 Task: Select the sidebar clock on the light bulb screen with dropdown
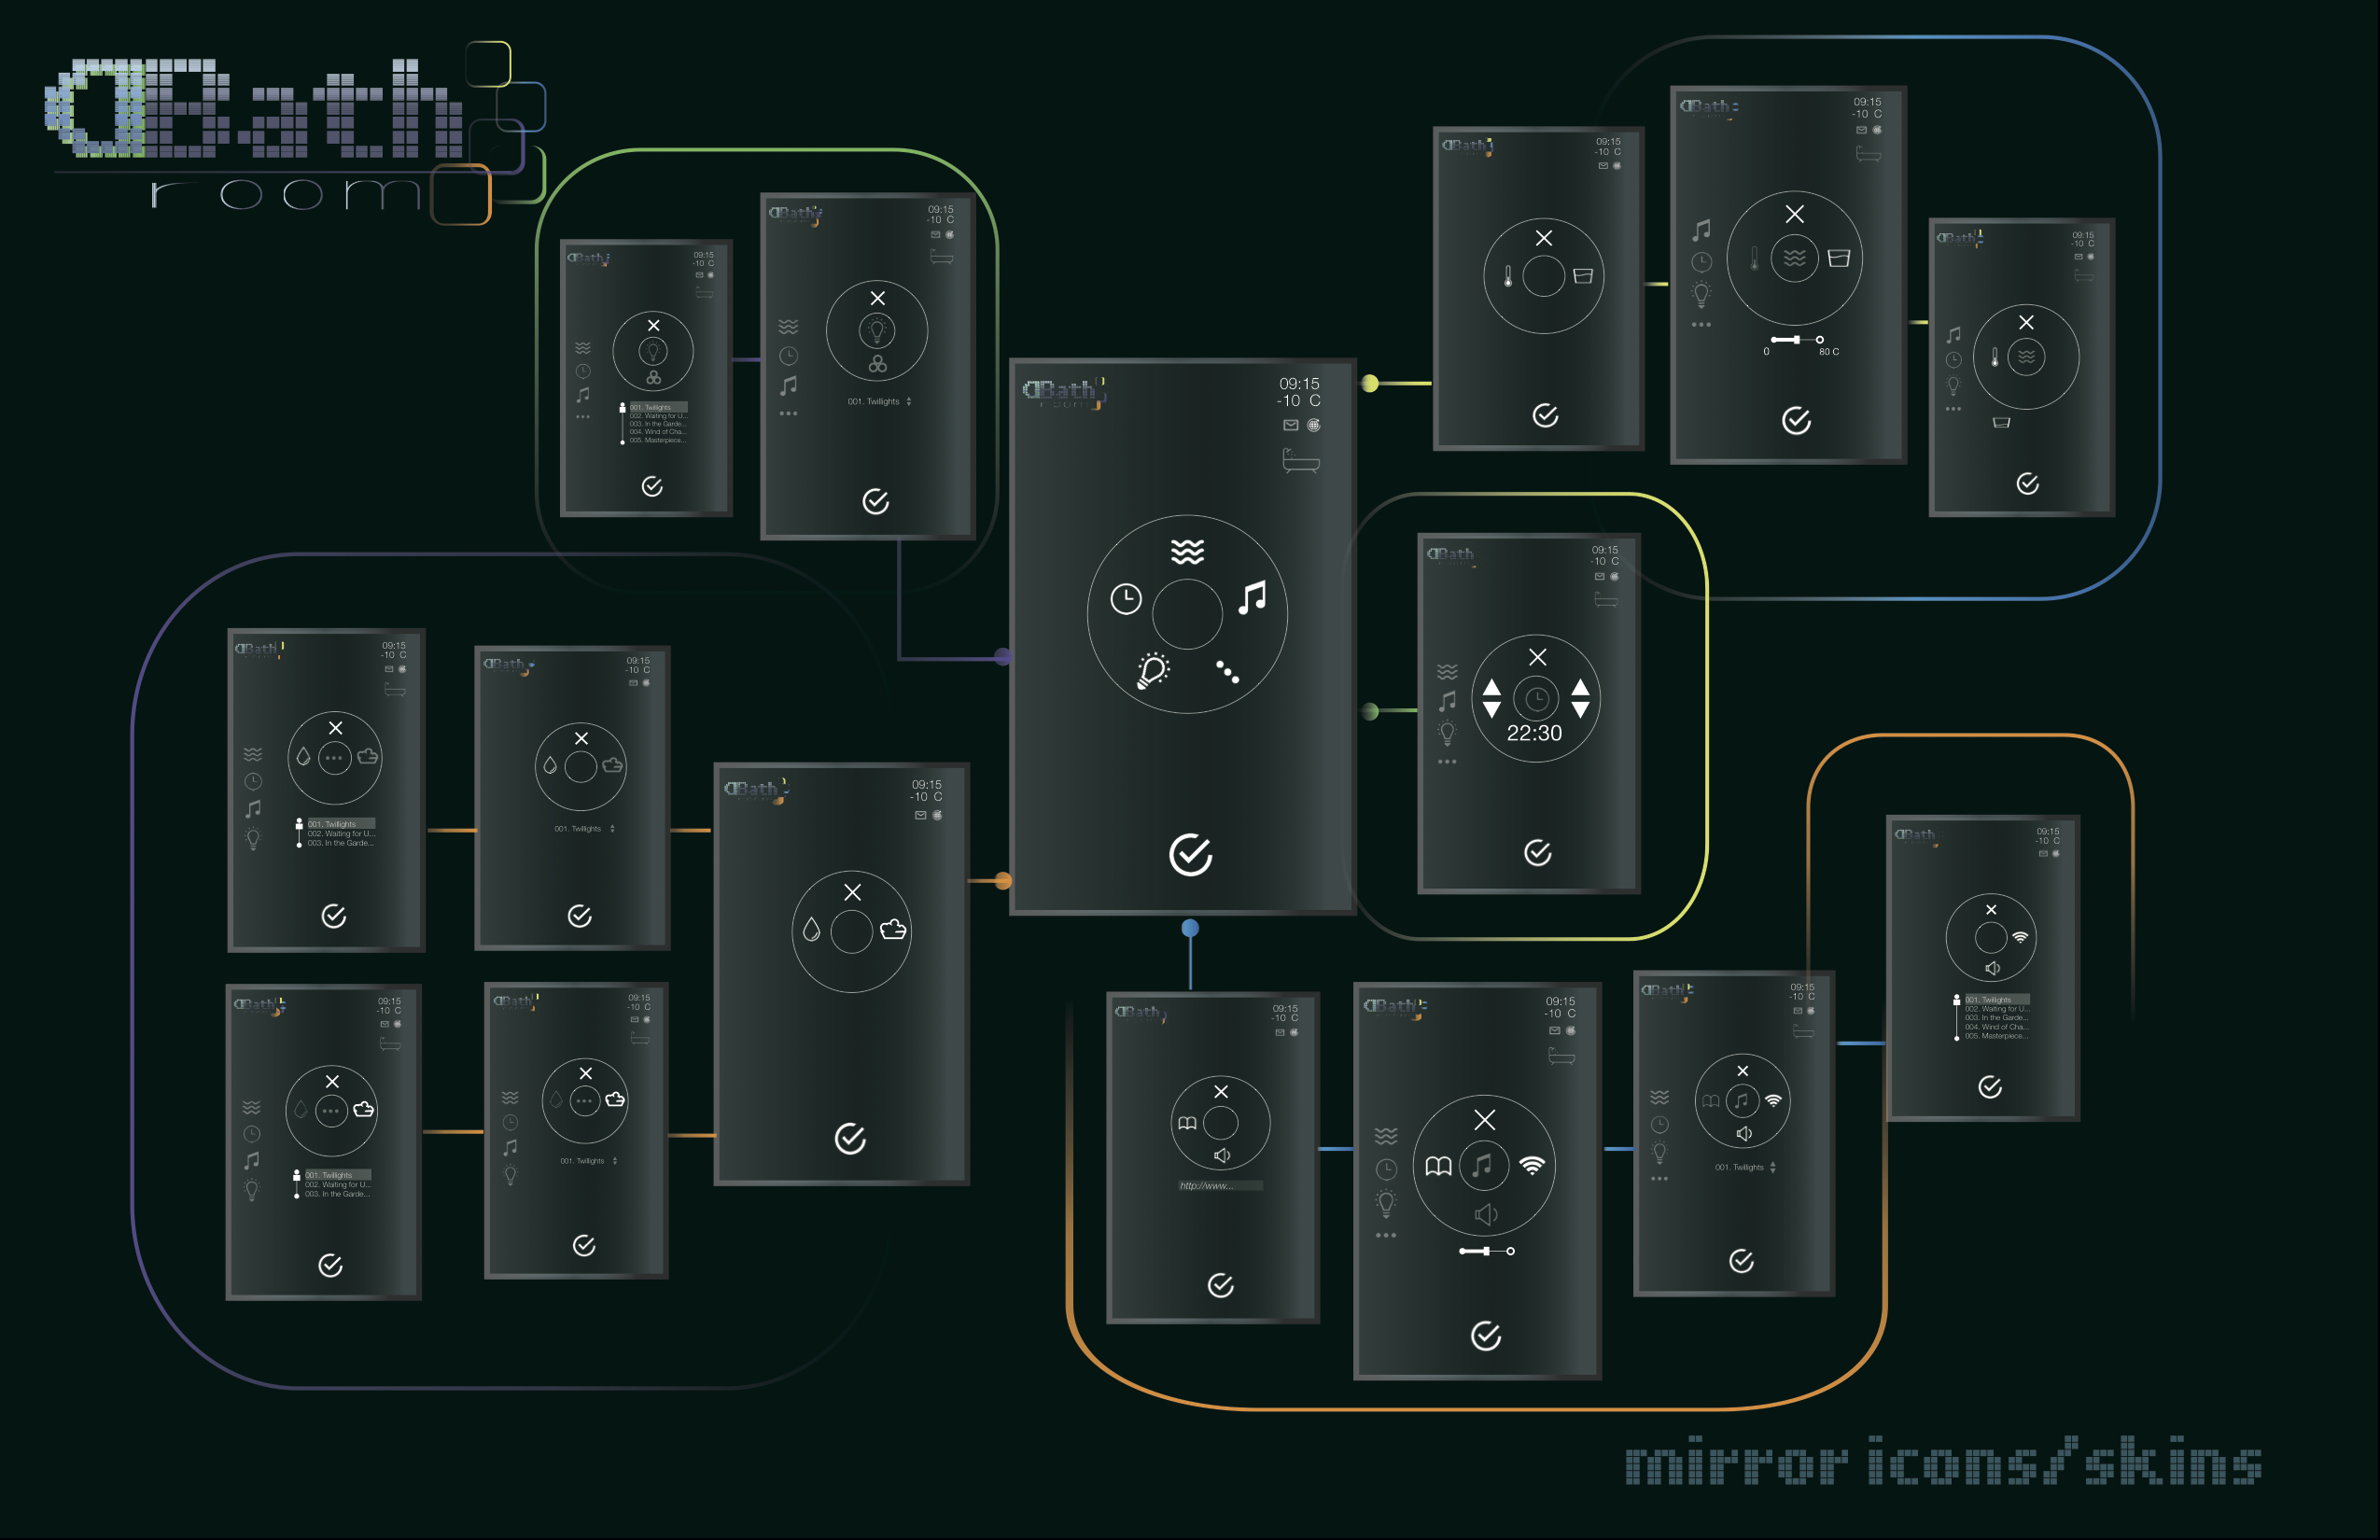788,356
